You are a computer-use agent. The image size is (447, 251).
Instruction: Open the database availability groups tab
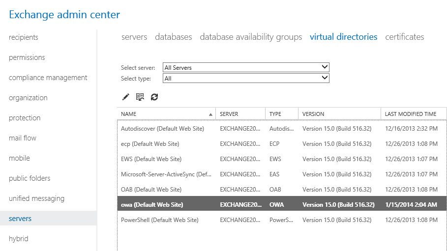251,37
